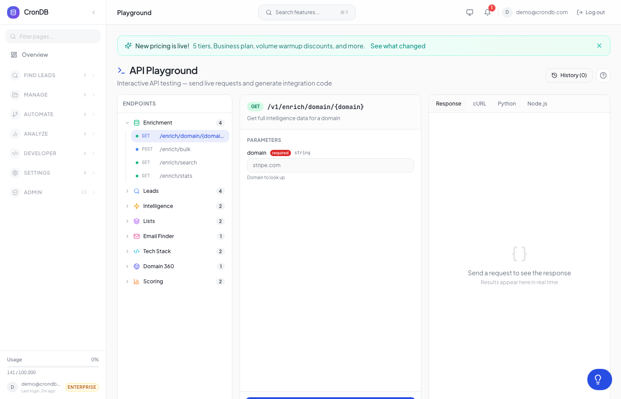Click the Analyze bar chart icon
The height and width of the screenshot is (399, 621).
click(x=15, y=134)
